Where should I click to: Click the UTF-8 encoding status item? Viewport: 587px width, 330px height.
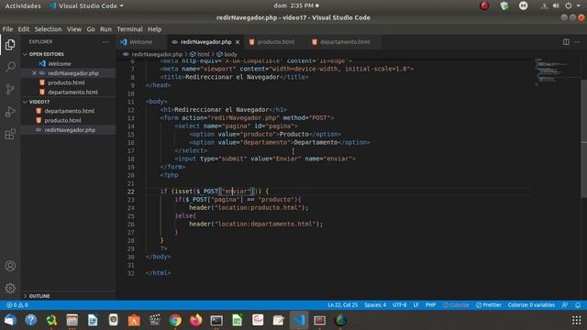[x=400, y=305]
